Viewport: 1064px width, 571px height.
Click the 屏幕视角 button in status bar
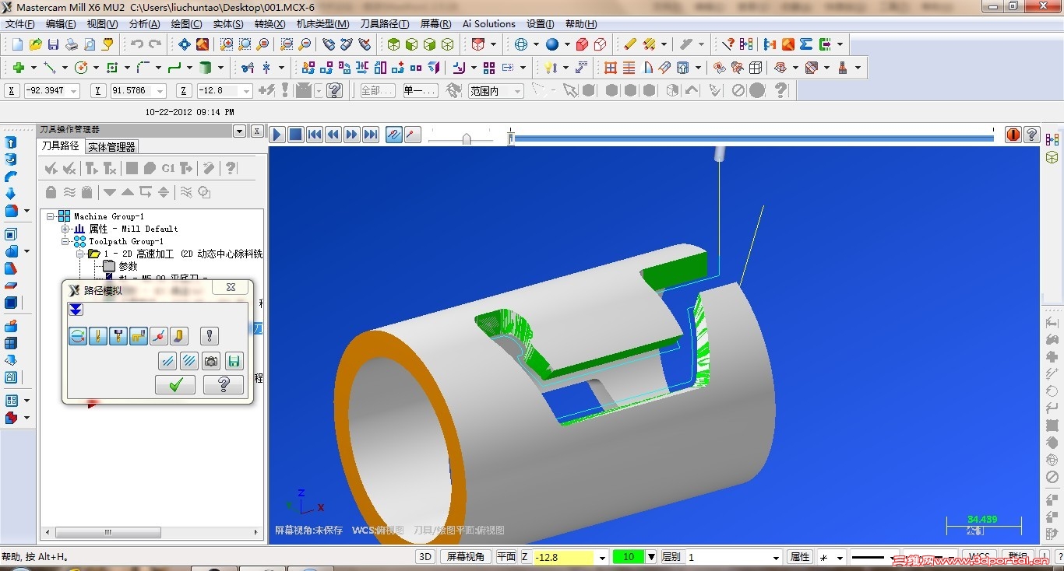click(465, 557)
